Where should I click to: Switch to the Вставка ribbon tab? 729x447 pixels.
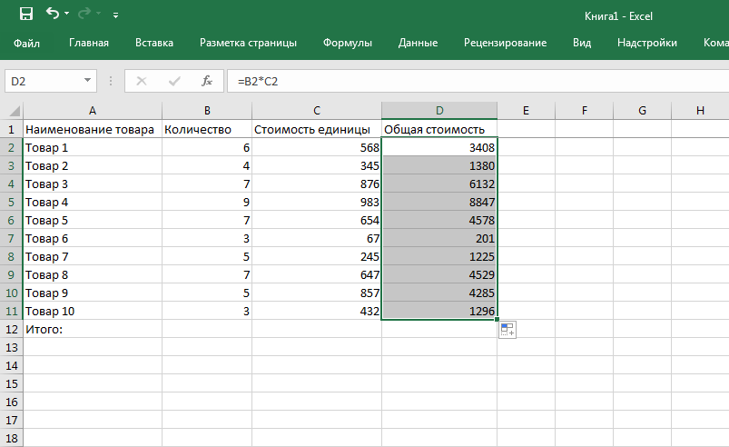coord(154,43)
